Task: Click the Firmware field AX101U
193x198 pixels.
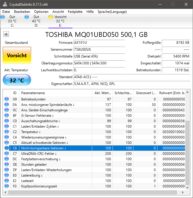Action: click(x=99, y=43)
